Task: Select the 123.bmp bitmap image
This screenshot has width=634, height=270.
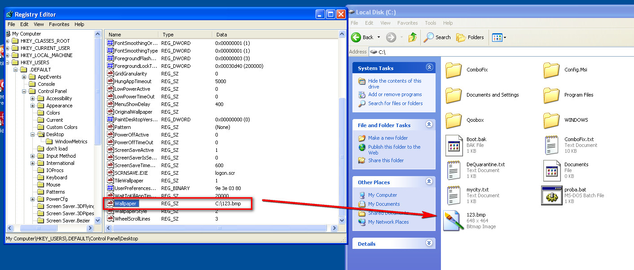Action: tap(470, 221)
